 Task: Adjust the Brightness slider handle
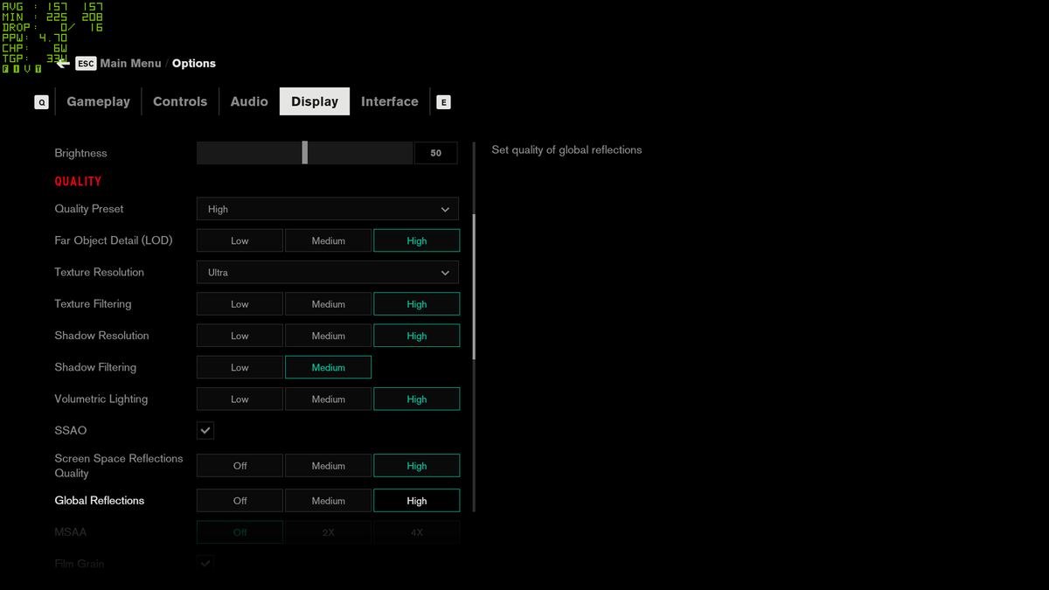click(x=305, y=153)
